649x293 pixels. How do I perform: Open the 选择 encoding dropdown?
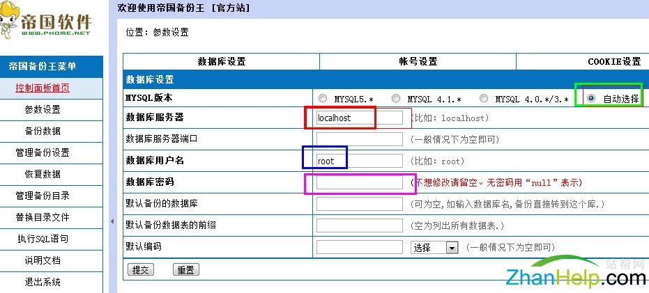click(434, 248)
